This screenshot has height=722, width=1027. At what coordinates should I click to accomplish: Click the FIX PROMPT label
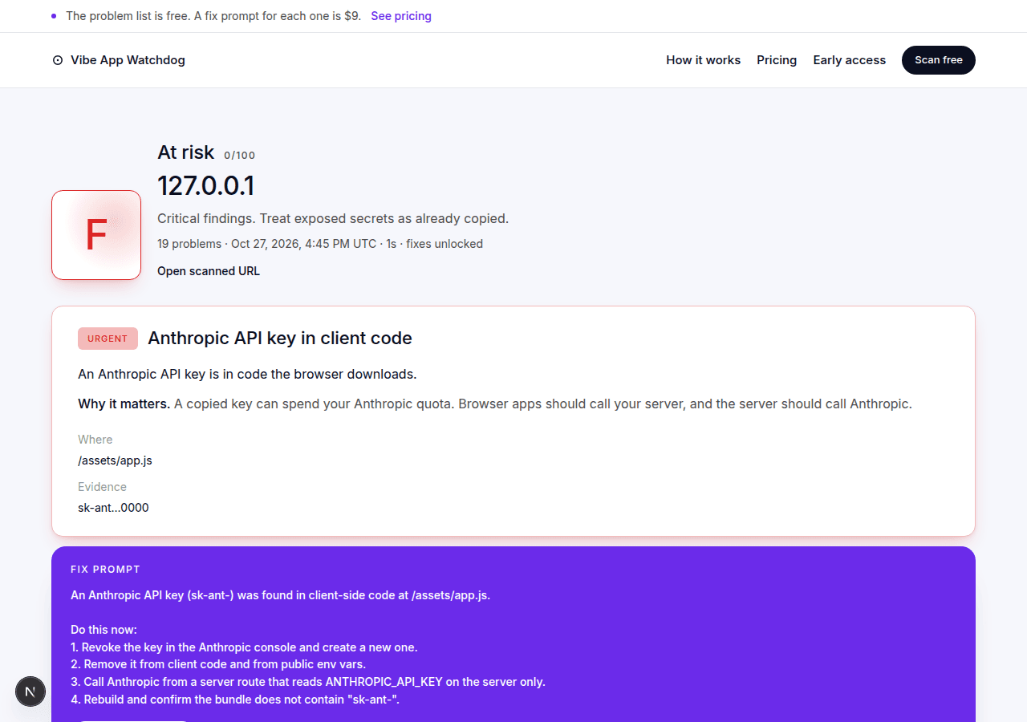105,570
